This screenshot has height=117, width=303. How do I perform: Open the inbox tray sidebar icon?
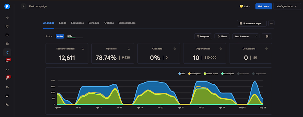tap(7, 96)
